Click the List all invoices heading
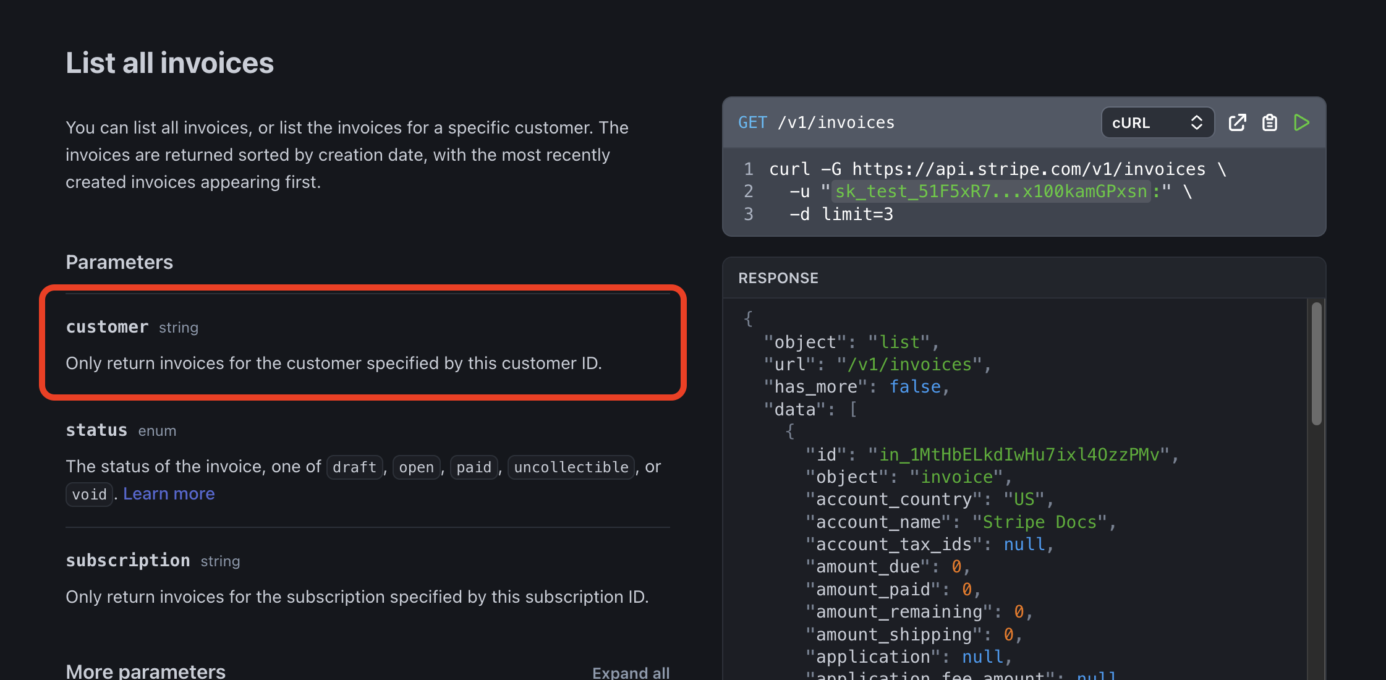 click(x=169, y=63)
